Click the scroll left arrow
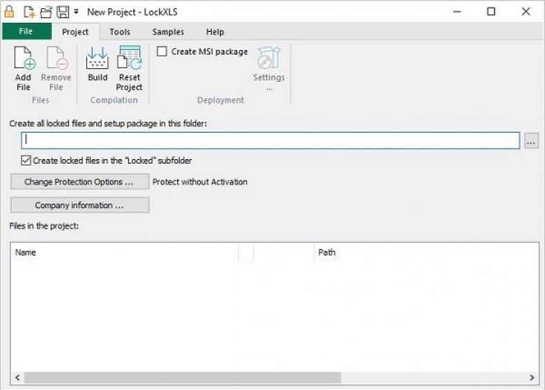 tap(17, 378)
